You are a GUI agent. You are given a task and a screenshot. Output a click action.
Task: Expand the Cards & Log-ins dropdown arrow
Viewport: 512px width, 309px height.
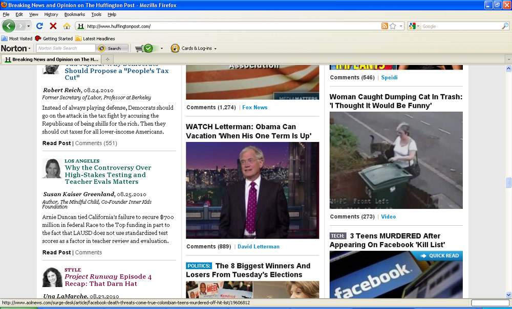[215, 49]
